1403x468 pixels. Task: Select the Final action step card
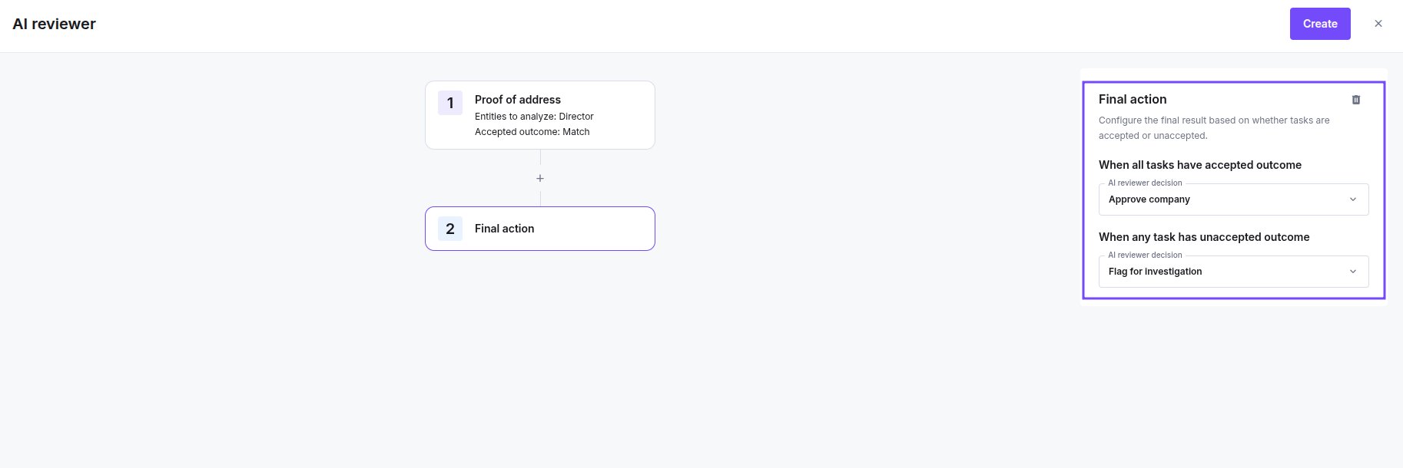coord(540,229)
